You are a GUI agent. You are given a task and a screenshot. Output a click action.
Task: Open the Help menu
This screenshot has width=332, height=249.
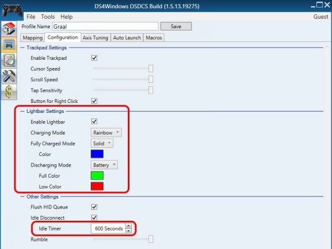pyautogui.click(x=66, y=17)
